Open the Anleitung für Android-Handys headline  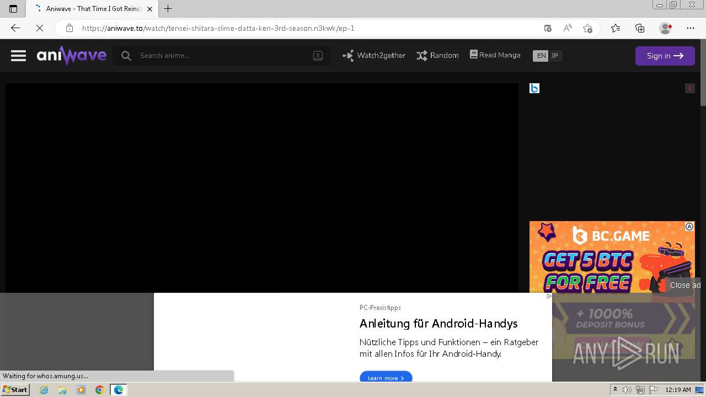pos(438,323)
